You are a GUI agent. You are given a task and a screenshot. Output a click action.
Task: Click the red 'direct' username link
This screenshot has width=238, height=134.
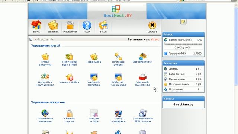click(x=155, y=39)
